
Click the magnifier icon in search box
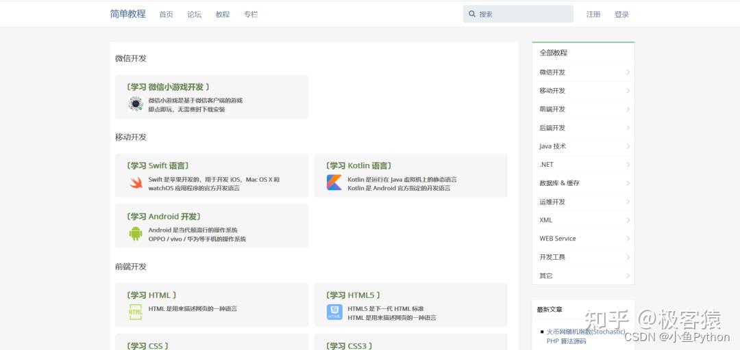472,14
